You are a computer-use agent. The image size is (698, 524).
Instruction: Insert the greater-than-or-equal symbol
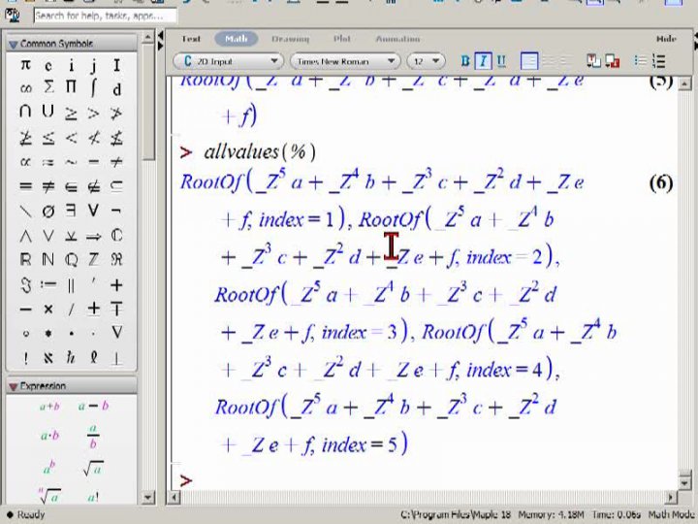[71, 114]
